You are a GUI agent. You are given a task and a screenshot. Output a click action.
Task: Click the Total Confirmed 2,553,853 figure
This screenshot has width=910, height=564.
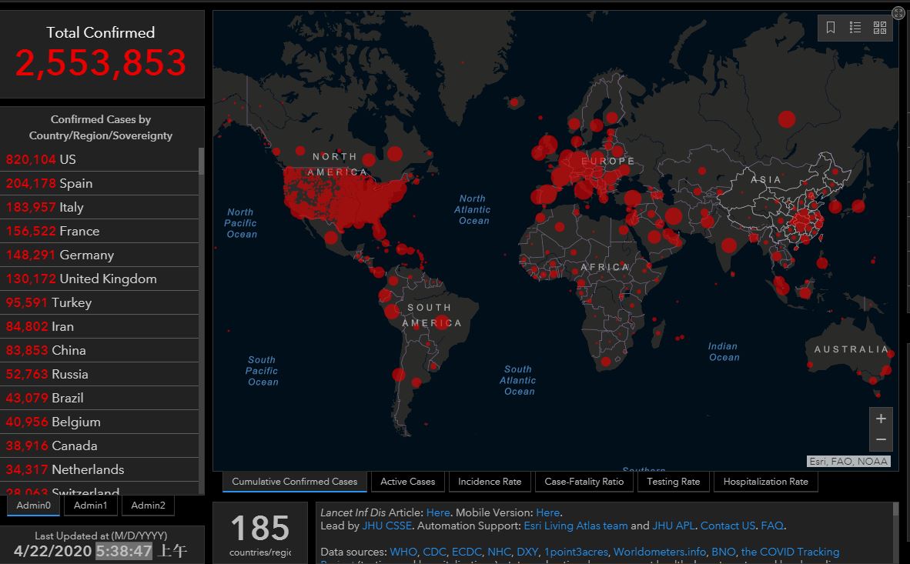point(100,62)
